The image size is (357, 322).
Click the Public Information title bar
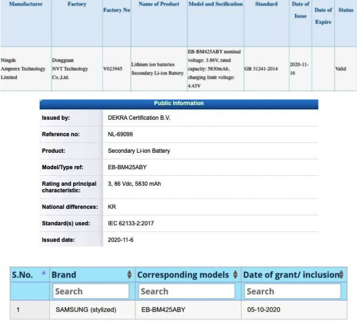[178, 103]
